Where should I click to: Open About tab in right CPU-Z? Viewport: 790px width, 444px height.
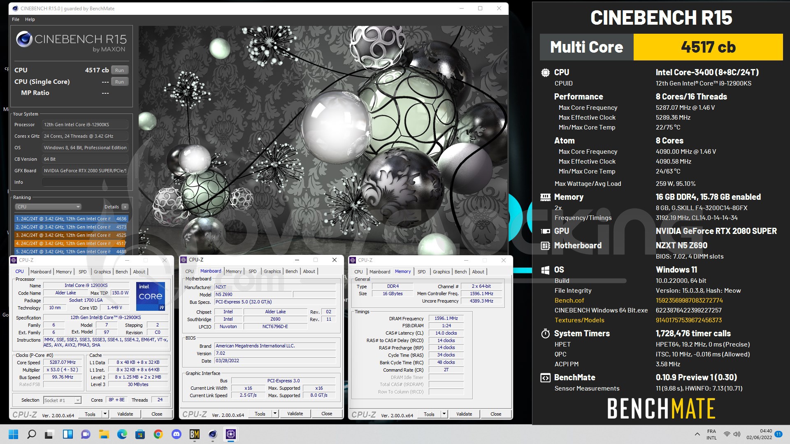tap(478, 272)
